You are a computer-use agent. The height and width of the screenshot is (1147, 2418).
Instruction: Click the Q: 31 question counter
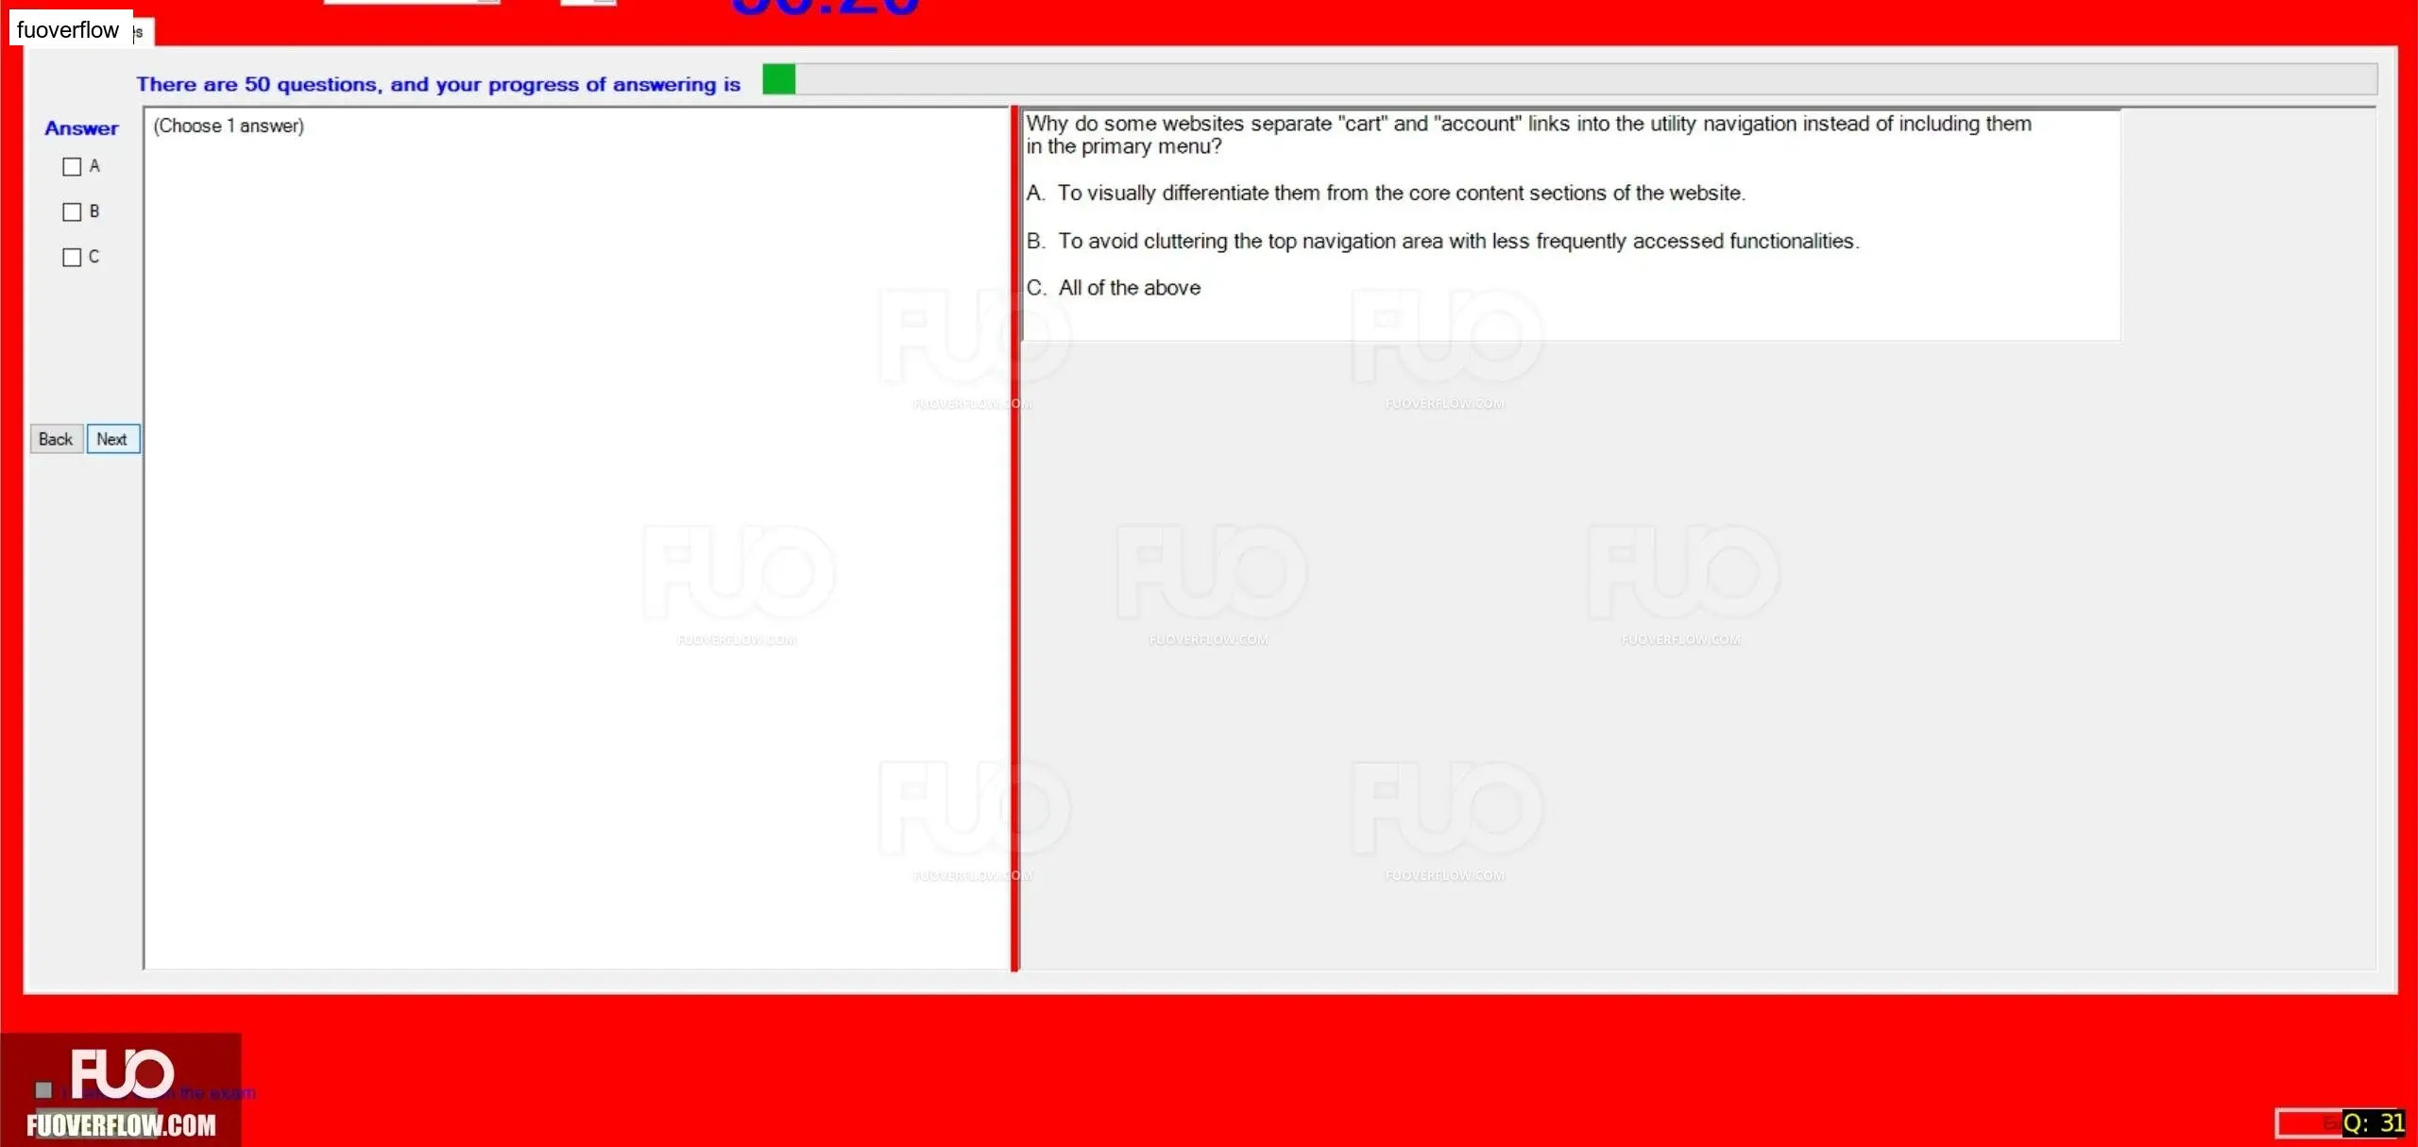coord(2373,1123)
